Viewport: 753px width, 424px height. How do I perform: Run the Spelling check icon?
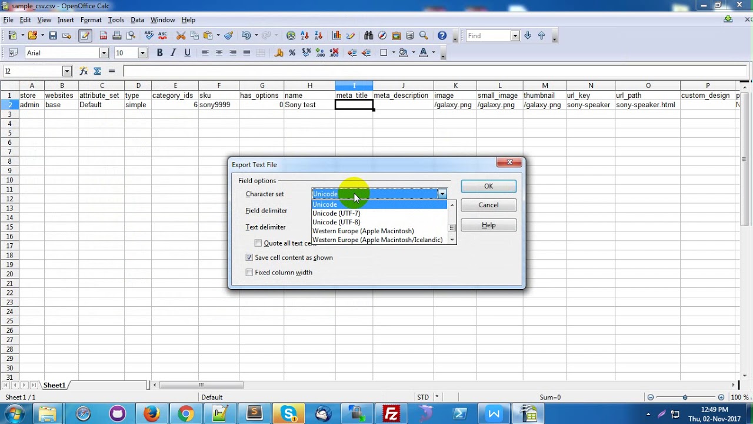click(149, 36)
